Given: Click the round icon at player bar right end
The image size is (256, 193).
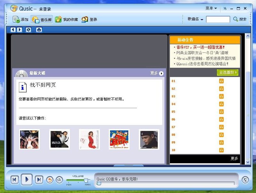Looking at the screenshot, I should [245, 180].
